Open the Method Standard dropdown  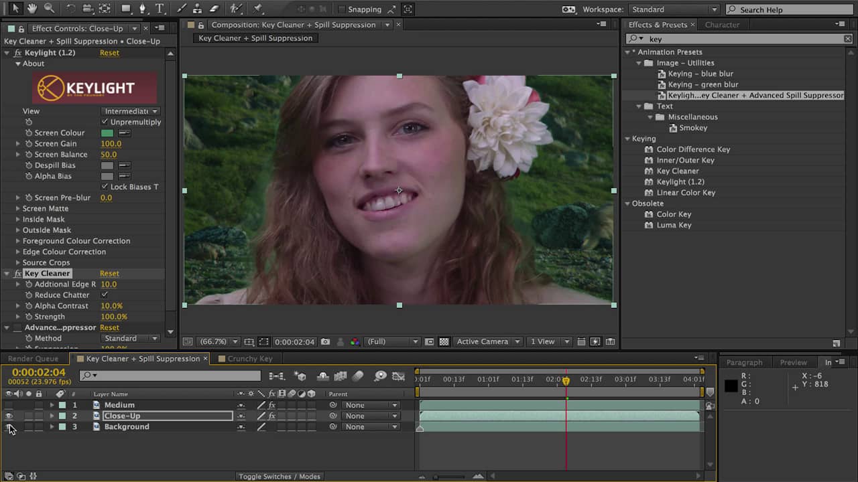coord(130,338)
